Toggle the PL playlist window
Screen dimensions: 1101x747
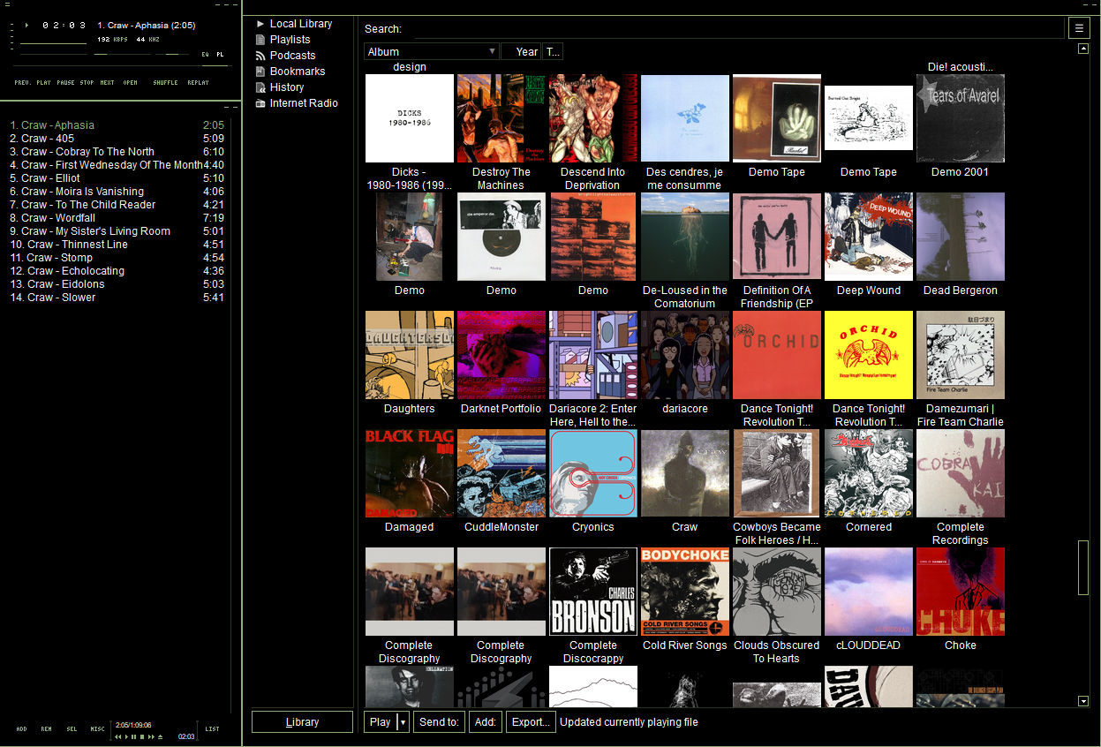pyautogui.click(x=220, y=55)
